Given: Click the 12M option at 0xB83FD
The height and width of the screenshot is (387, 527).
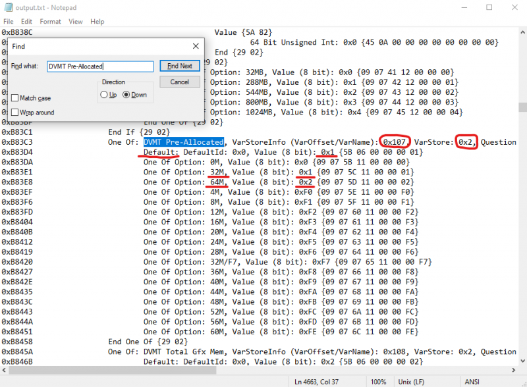Looking at the screenshot, I should coord(217,212).
